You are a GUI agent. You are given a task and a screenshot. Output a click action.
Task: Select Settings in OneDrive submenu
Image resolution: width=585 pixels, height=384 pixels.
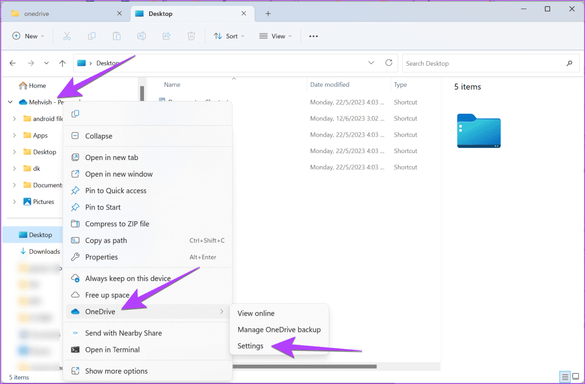coord(250,346)
